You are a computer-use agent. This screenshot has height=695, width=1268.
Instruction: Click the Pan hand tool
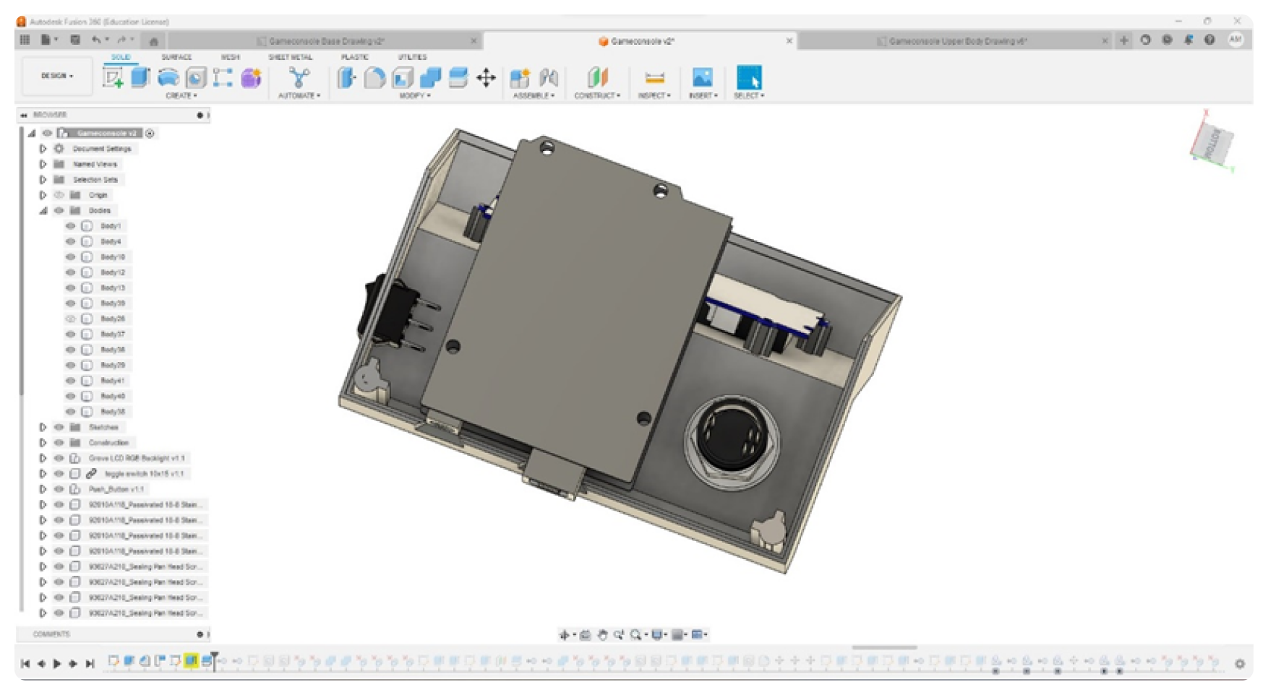coord(602,635)
